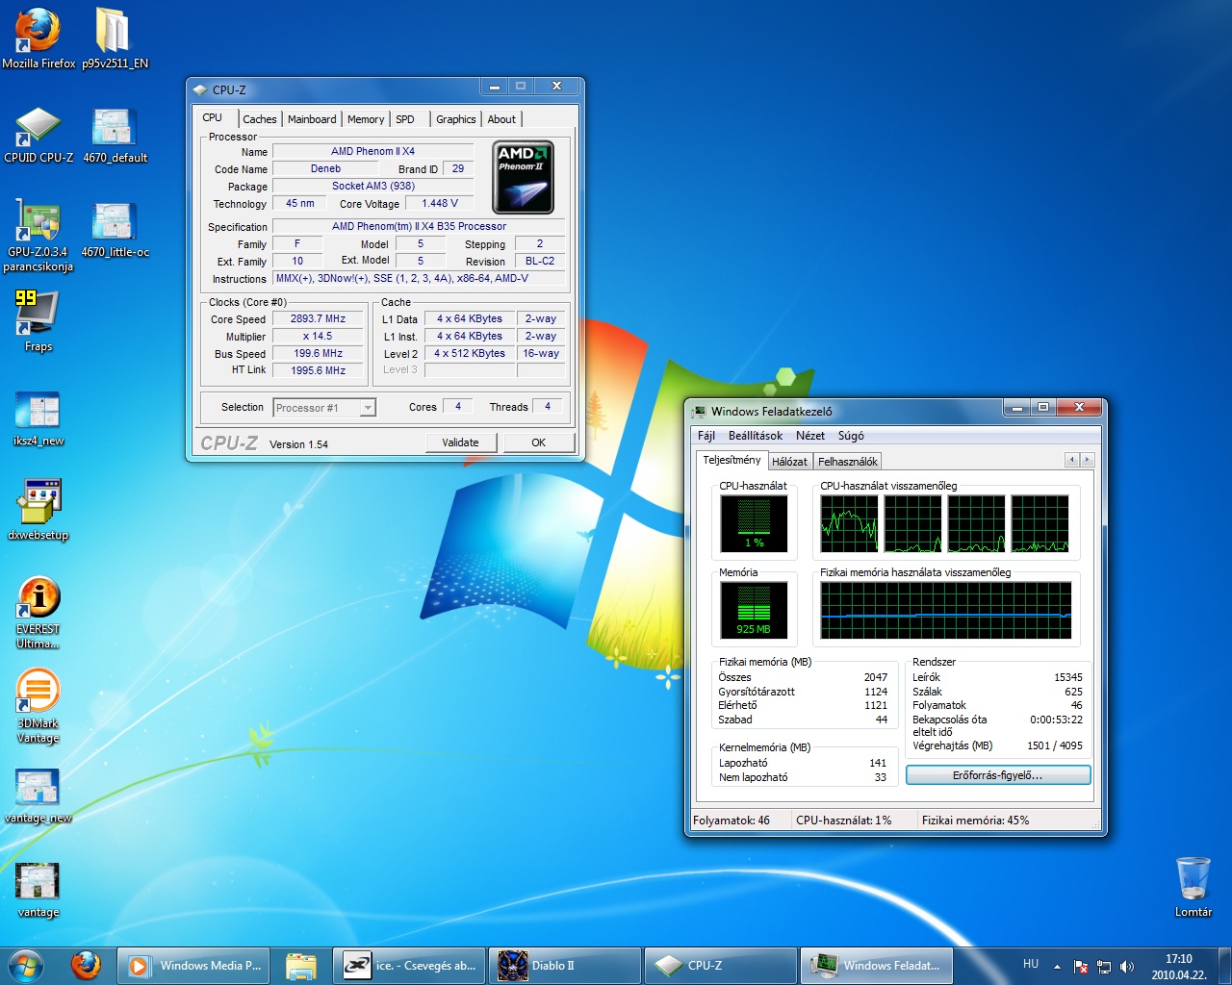Click the HT Link 1995.6 MHz value
Image resolution: width=1232 pixels, height=985 pixels.
(x=319, y=370)
